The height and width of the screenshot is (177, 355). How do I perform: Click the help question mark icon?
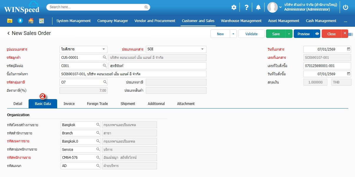247,7
